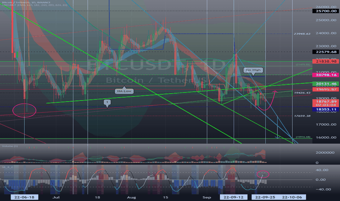Select the HA-Low callout annotation
Viewport: 340px width, 201px height.
pos(124,90)
